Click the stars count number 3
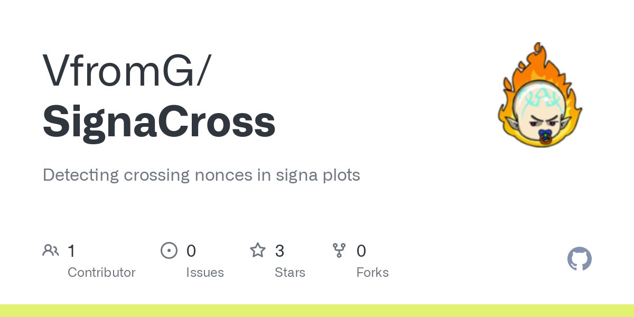 [279, 251]
